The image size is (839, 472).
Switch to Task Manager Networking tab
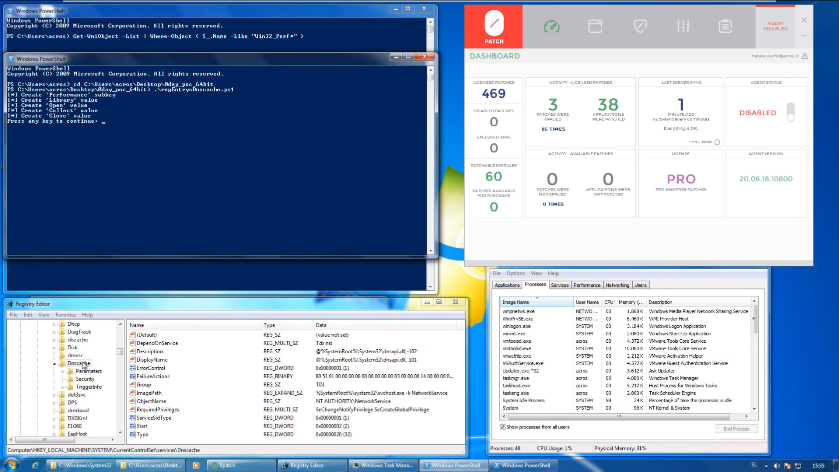(x=617, y=285)
